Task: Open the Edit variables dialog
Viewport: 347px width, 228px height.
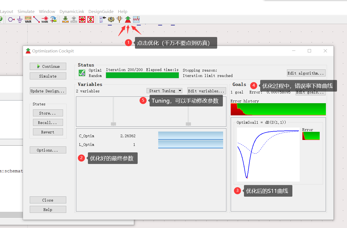Action: 206,90
